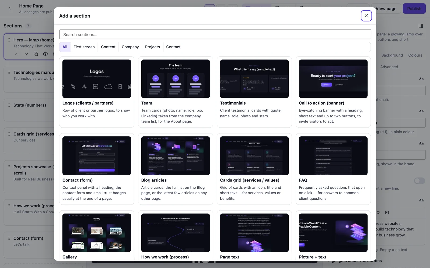Grab the drag handle of Cards grid section
This screenshot has width=430, height=268.
(9, 134)
